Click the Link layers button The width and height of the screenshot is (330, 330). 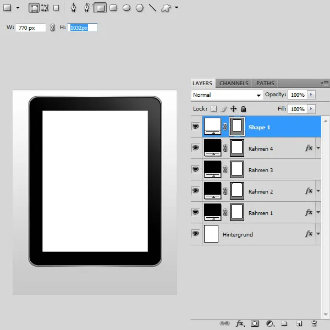tap(224, 323)
